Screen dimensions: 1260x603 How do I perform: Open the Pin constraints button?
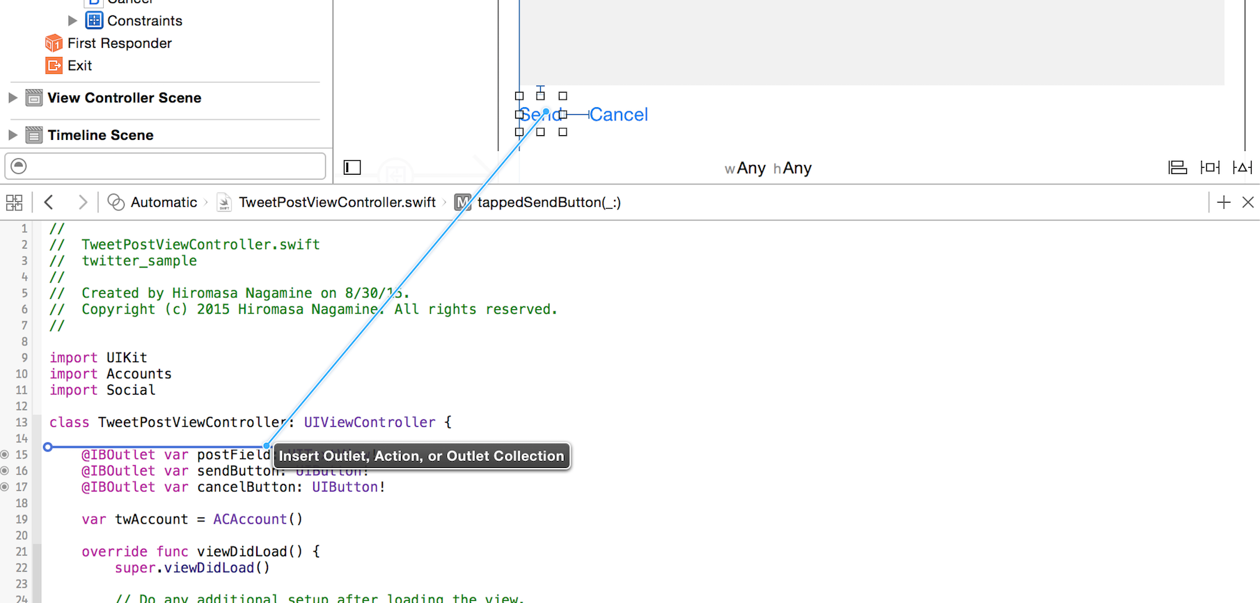(x=1210, y=167)
